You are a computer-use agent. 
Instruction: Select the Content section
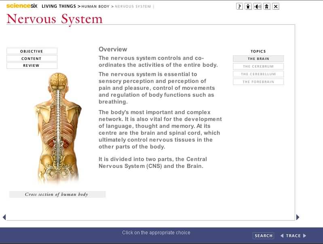click(x=32, y=59)
